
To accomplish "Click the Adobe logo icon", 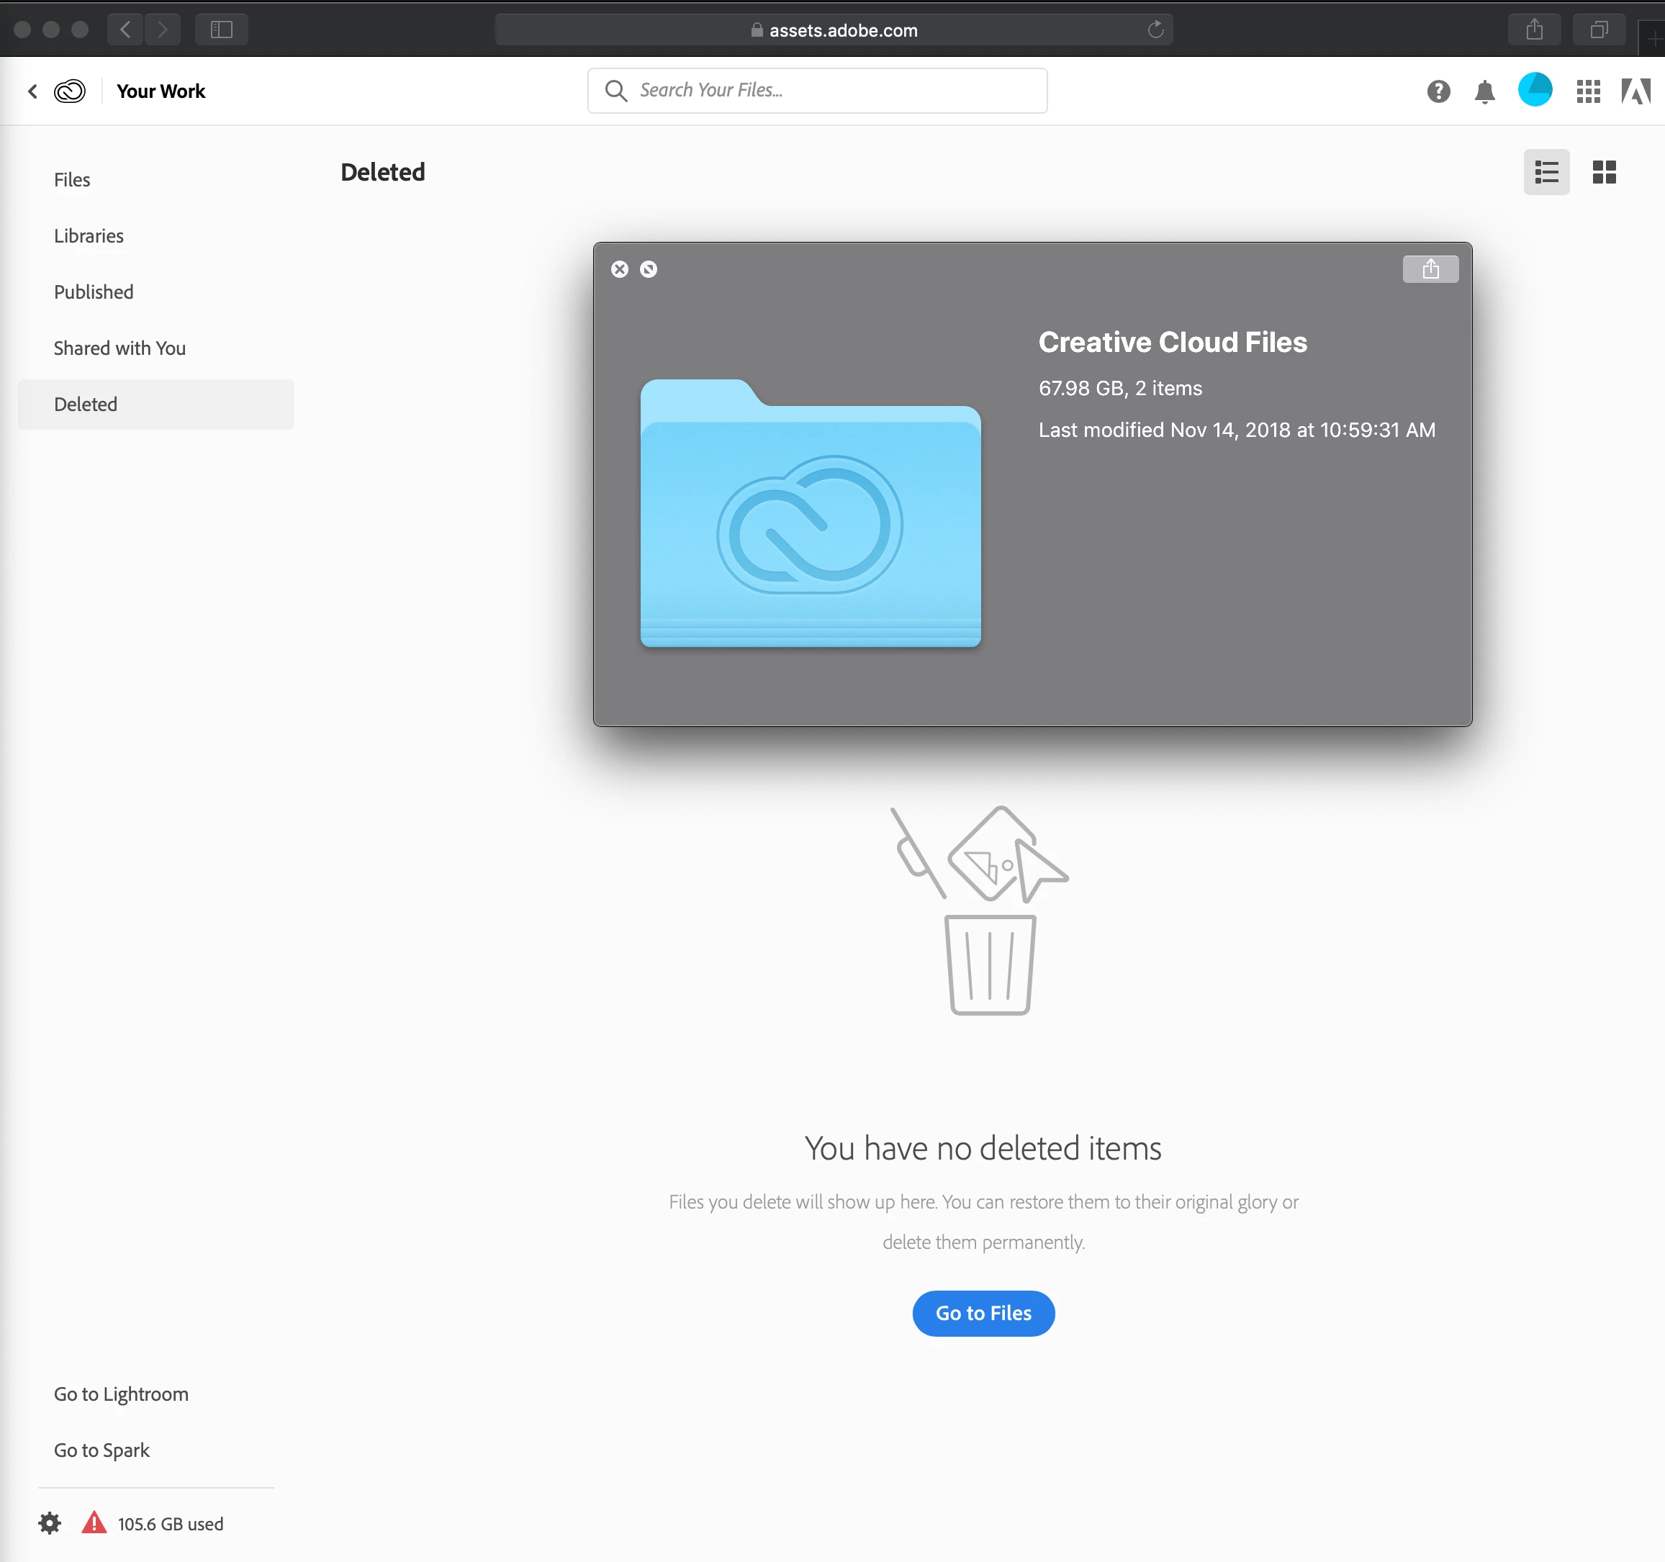I will pyautogui.click(x=1635, y=91).
